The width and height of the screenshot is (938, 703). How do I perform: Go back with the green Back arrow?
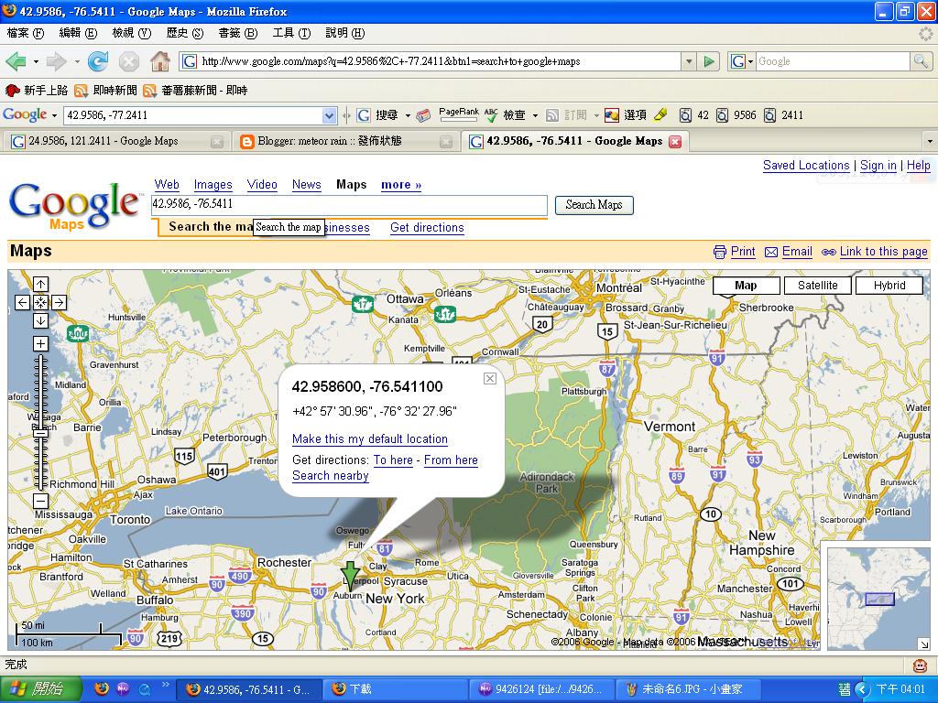[x=16, y=61]
